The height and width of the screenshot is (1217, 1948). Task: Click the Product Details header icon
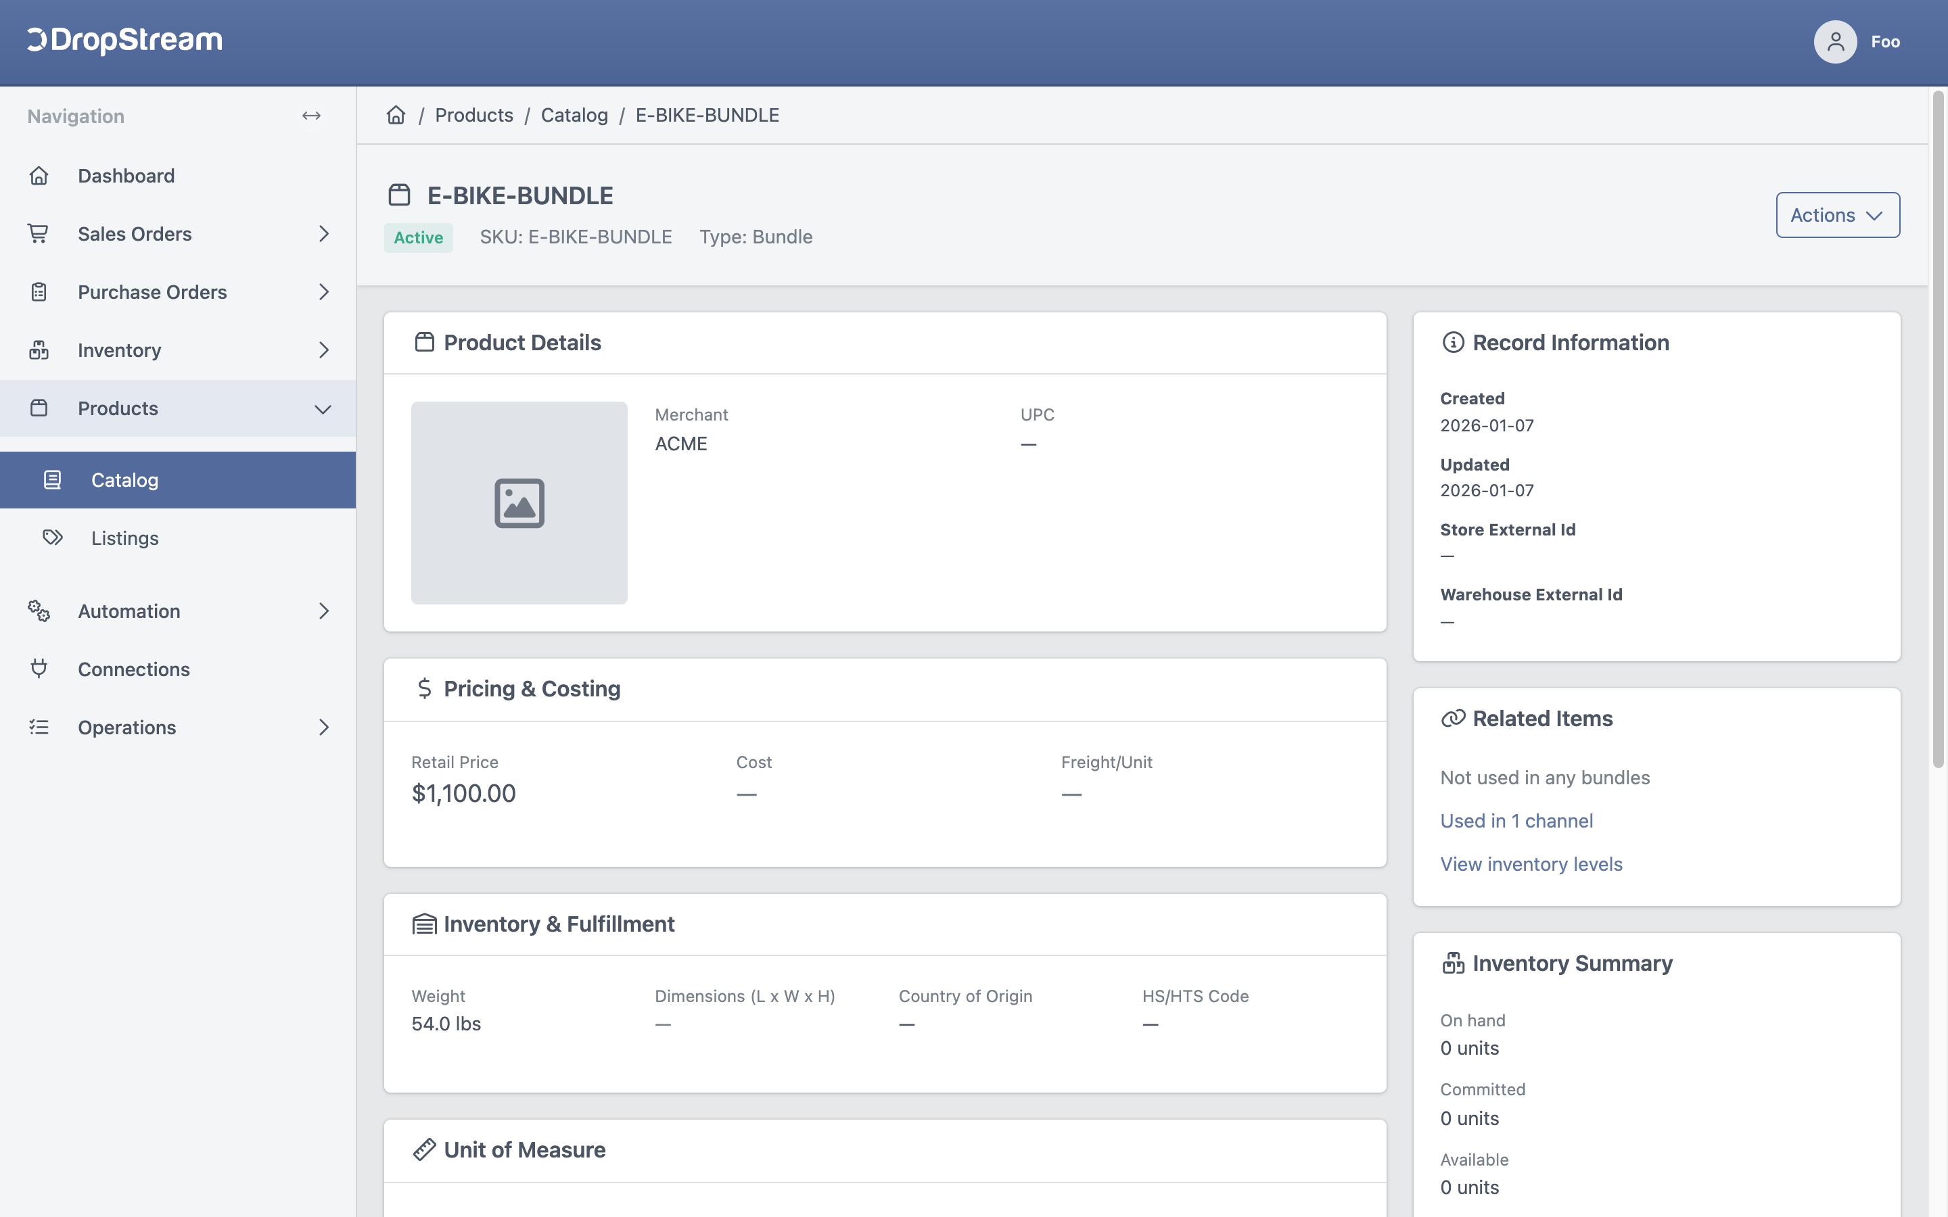[424, 342]
